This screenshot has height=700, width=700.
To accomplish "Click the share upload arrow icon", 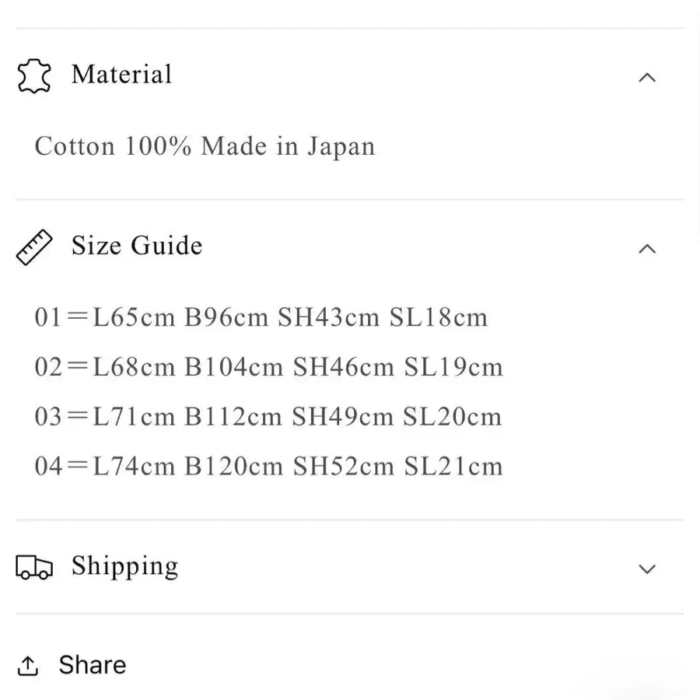I will (28, 666).
